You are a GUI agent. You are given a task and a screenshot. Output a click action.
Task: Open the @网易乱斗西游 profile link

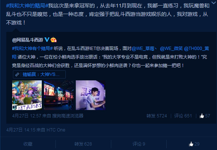click(28, 40)
